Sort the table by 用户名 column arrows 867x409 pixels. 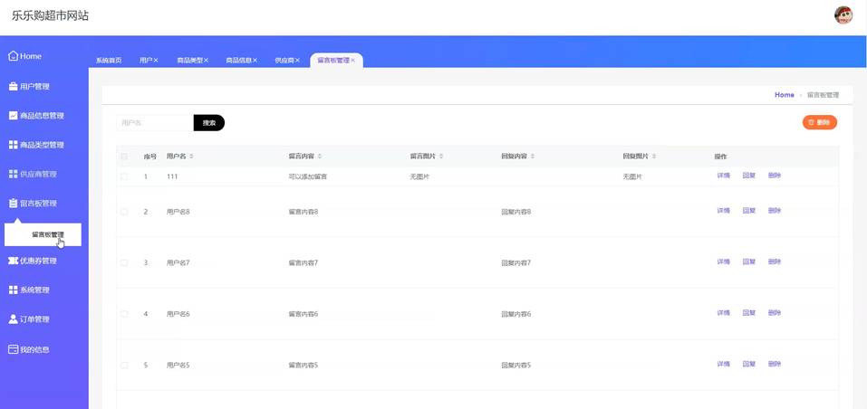tap(191, 157)
